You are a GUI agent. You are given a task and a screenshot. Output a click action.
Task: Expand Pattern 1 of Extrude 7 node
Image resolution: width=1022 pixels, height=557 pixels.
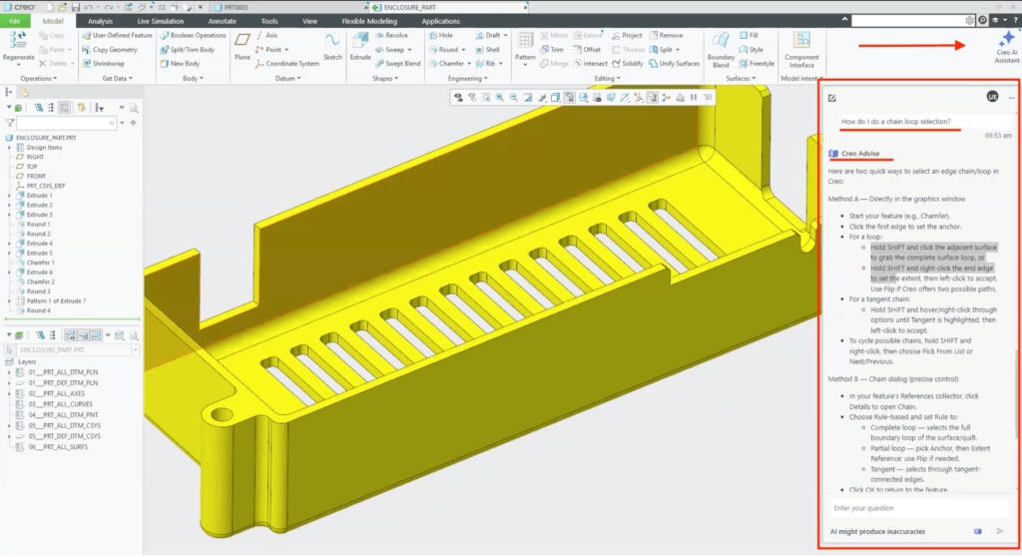[x=9, y=301]
